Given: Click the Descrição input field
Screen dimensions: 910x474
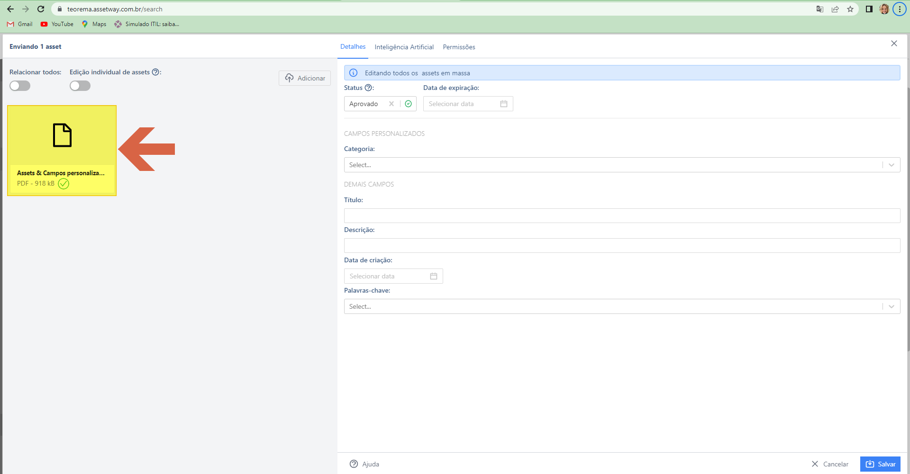Looking at the screenshot, I should (622, 245).
